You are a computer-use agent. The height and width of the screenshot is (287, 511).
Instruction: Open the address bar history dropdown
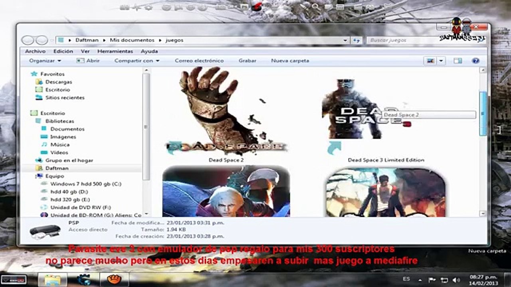coord(345,40)
